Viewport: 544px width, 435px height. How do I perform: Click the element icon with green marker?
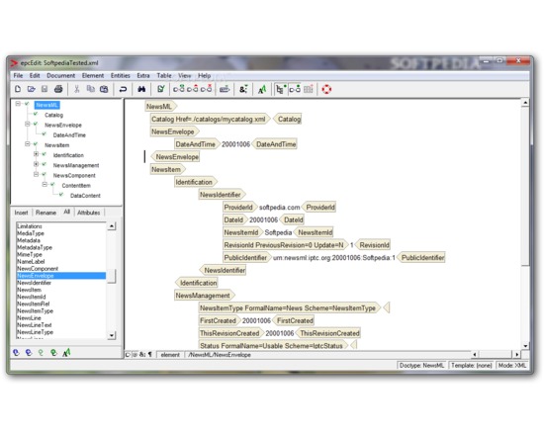pyautogui.click(x=179, y=89)
